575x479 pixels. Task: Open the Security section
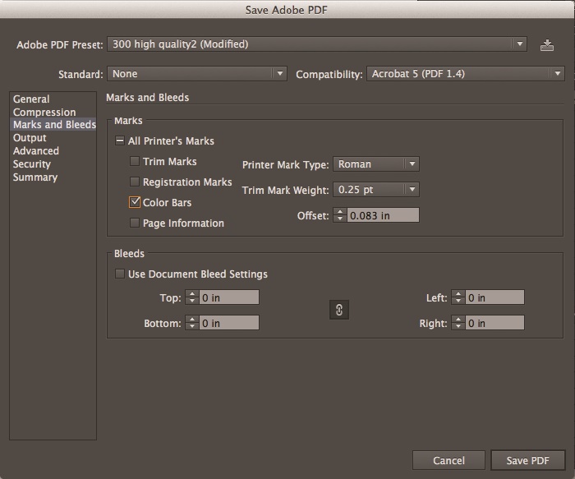point(32,164)
